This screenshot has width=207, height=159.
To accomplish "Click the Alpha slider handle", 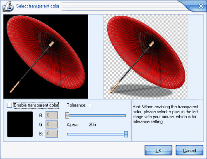I will pos(126,134).
